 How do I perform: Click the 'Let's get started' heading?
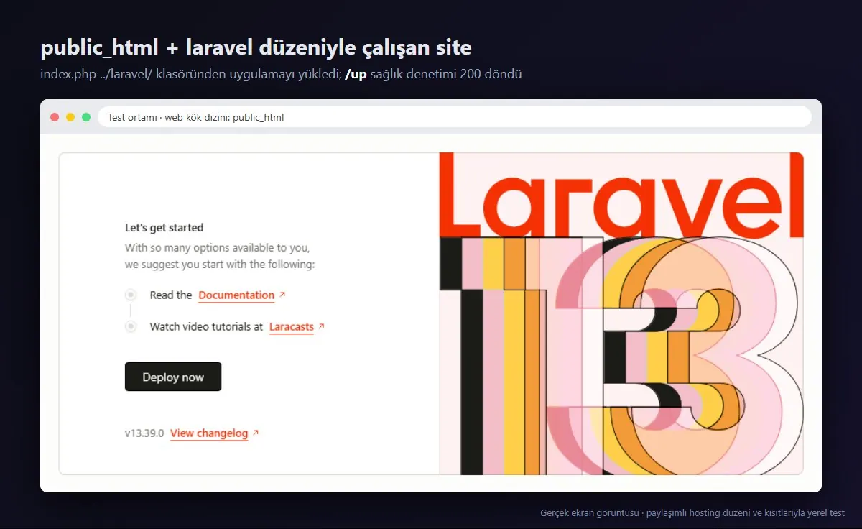pos(164,228)
